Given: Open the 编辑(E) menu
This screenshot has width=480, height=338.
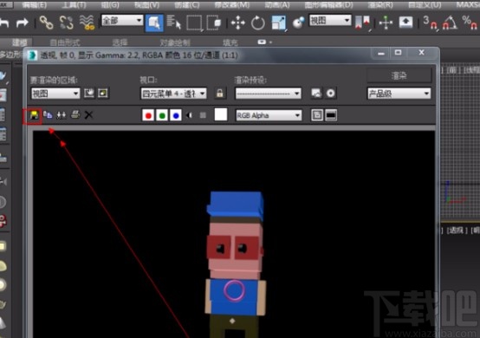Looking at the screenshot, I should point(35,5).
